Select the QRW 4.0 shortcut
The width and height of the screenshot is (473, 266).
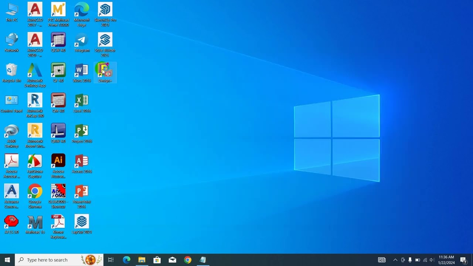tap(58, 134)
